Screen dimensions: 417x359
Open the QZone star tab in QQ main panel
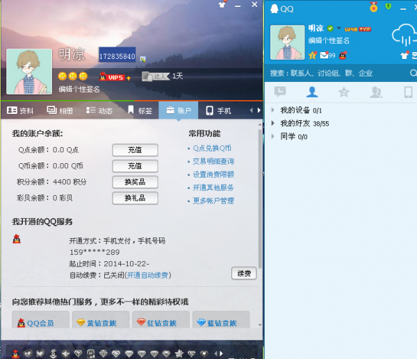[343, 92]
